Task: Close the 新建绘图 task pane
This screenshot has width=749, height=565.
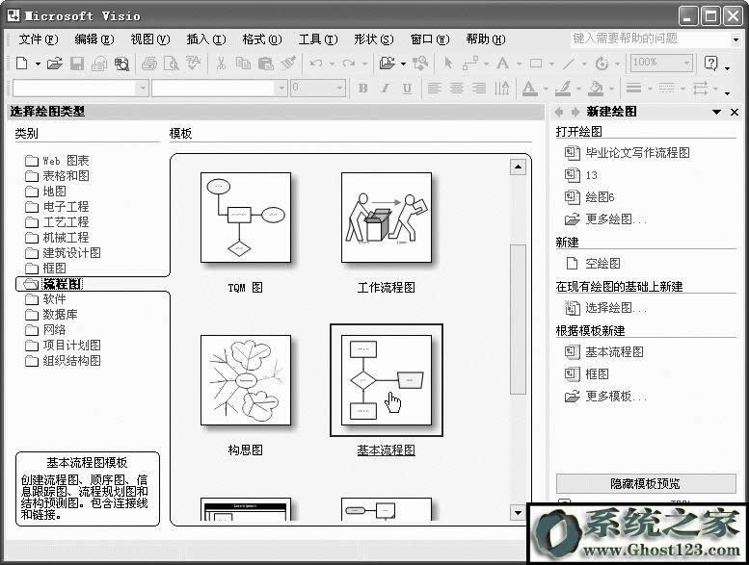Action: [x=735, y=112]
